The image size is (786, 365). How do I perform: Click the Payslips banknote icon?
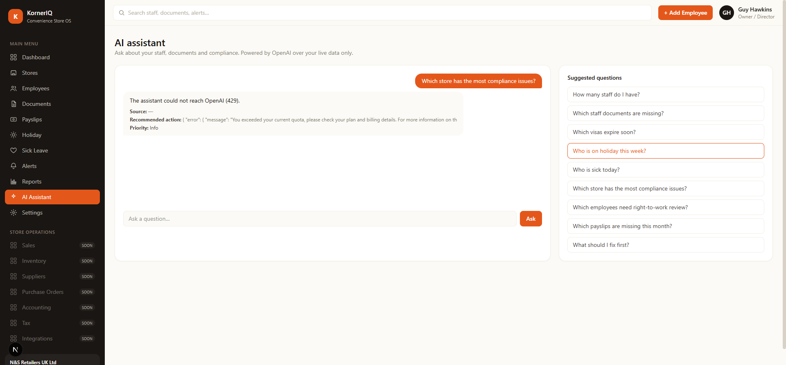[14, 119]
